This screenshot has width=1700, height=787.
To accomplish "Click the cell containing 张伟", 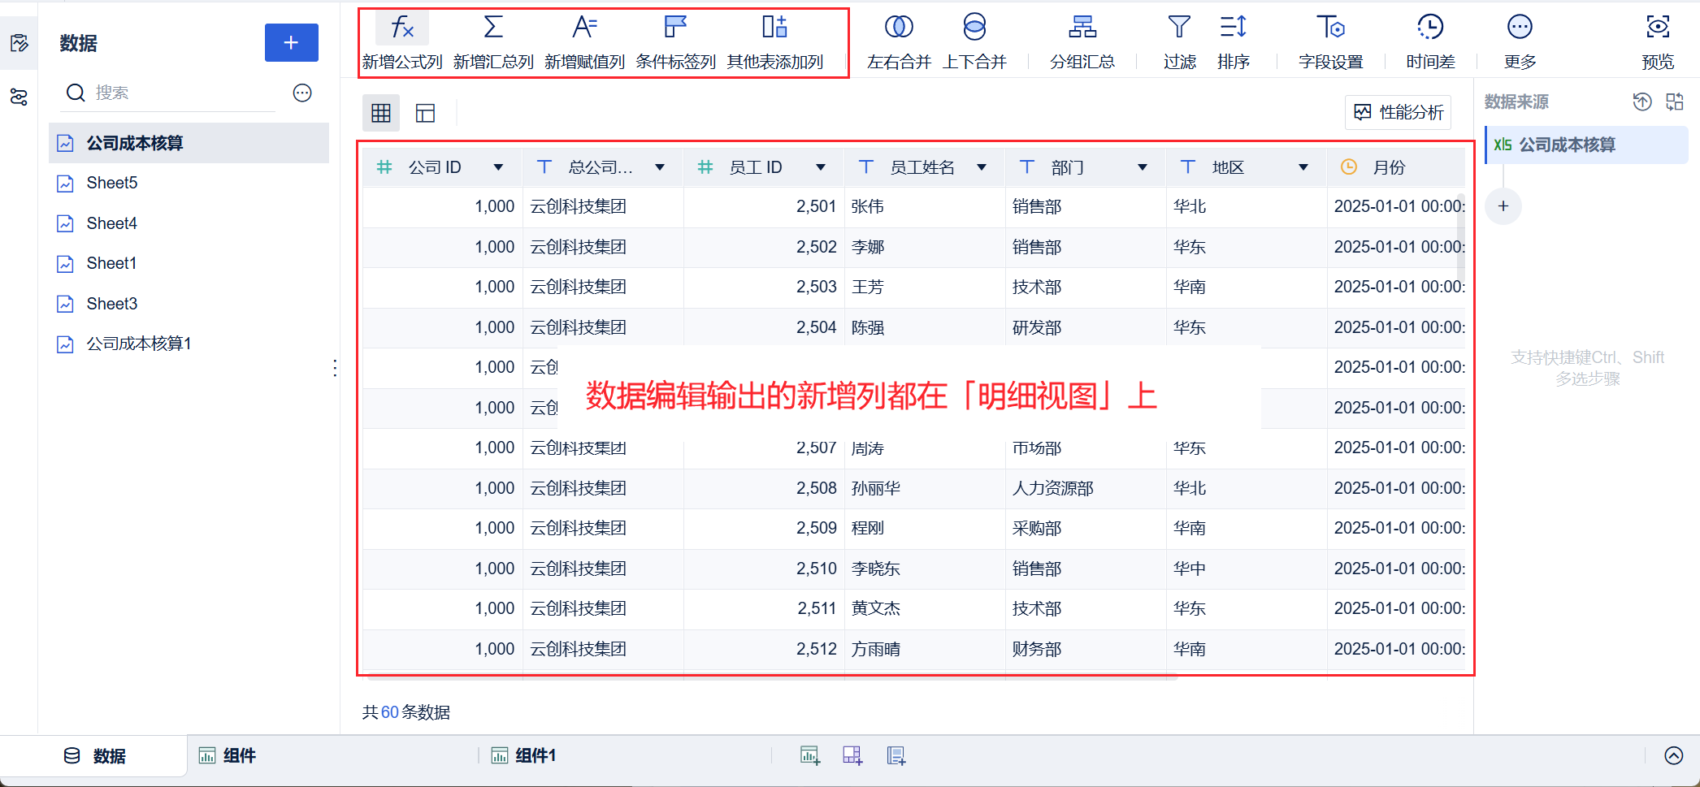I will 925,207.
